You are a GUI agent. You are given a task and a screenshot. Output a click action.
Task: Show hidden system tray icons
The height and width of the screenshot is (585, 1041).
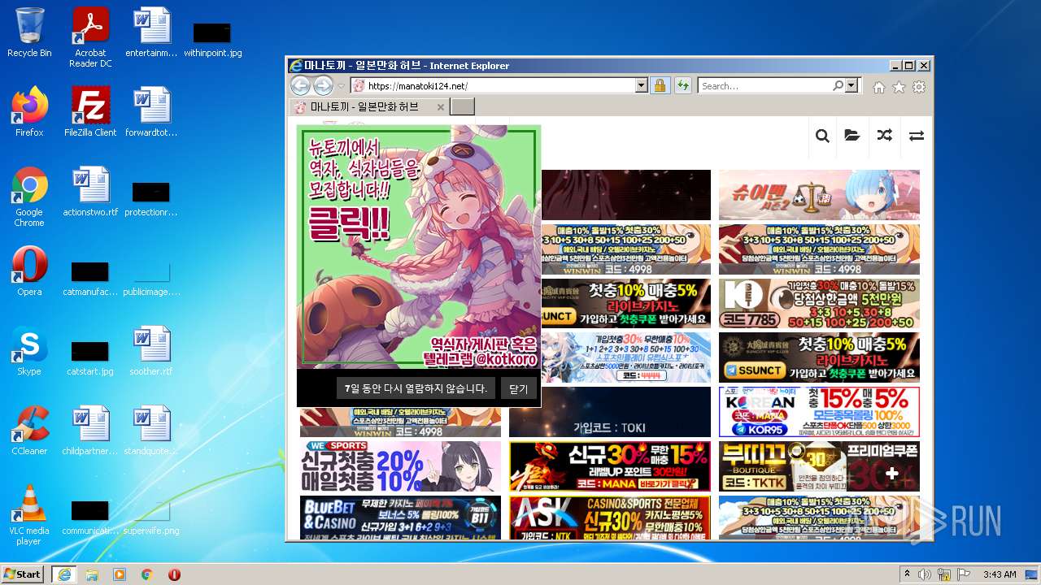(x=907, y=574)
